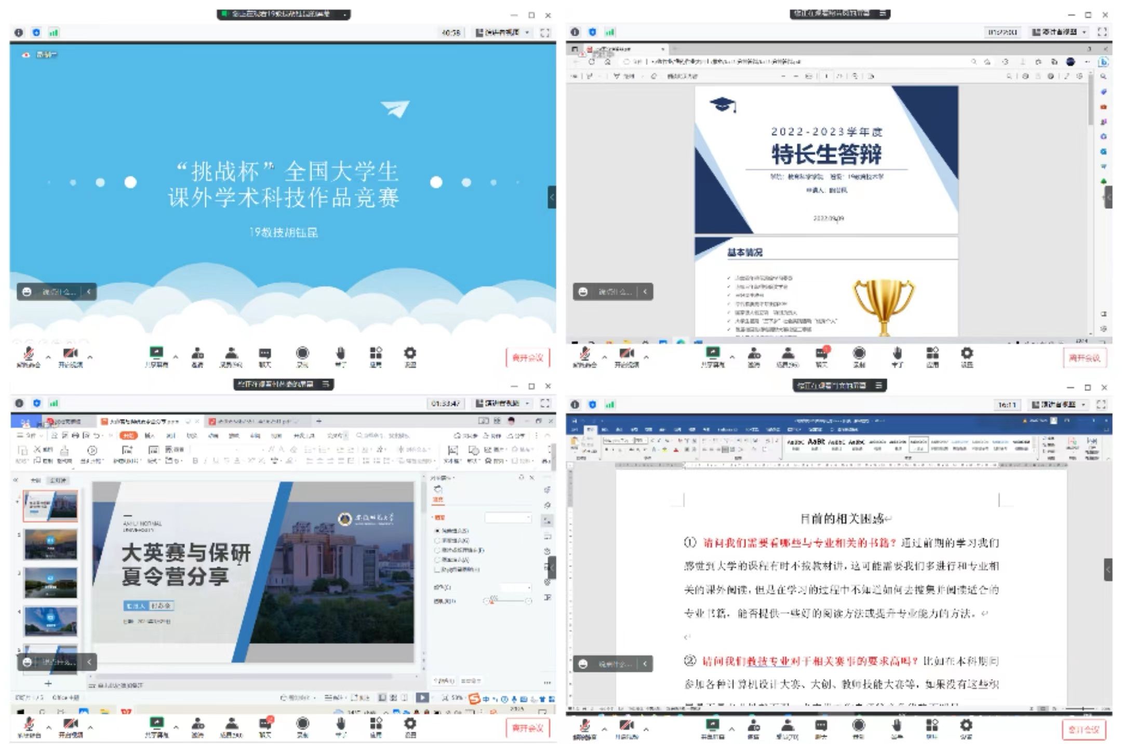Click the record icon in the Word document meeting toolbar
This screenshot has width=1122, height=744.
pos(858,725)
